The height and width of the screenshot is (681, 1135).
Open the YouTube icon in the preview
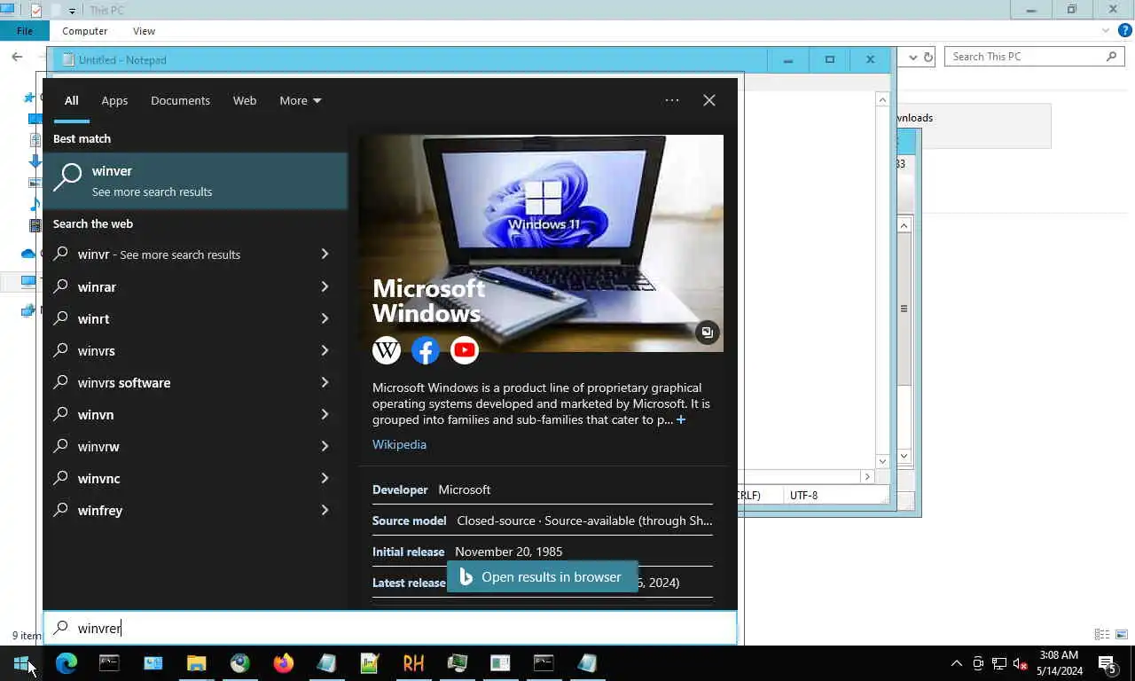[x=465, y=350]
